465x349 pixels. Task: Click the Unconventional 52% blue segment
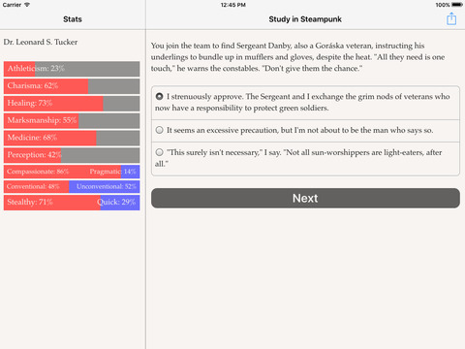coord(105,187)
